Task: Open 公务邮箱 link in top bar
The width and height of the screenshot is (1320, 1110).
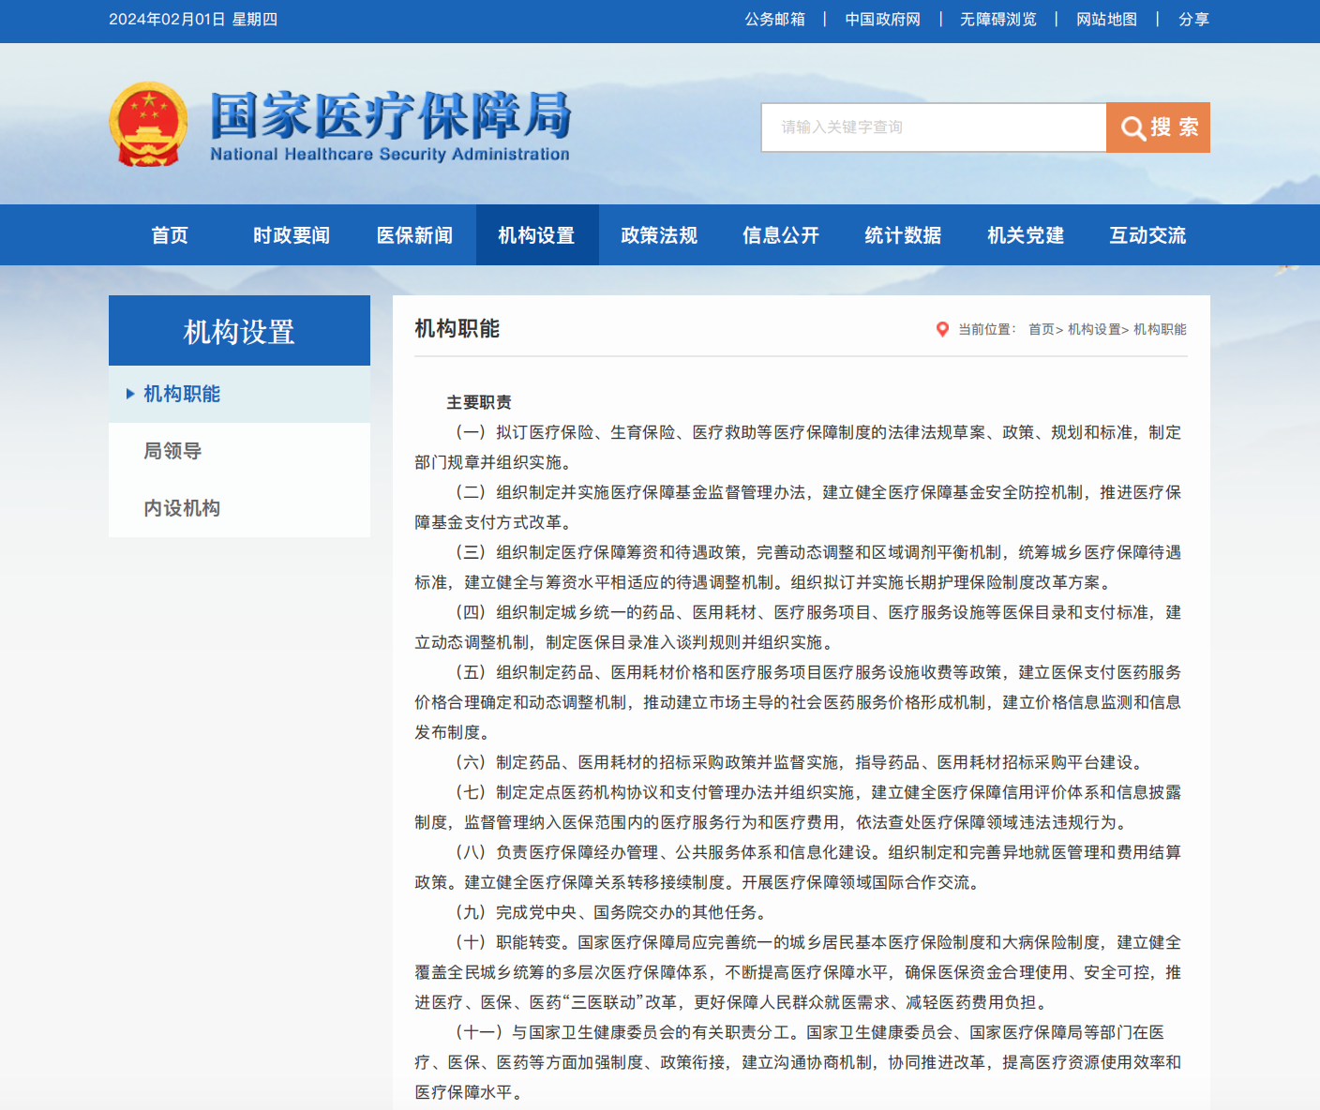Action: tap(774, 20)
